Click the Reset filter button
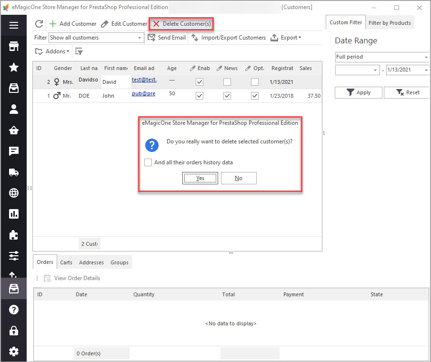Screen dimensions: 431x362 pos(407,92)
